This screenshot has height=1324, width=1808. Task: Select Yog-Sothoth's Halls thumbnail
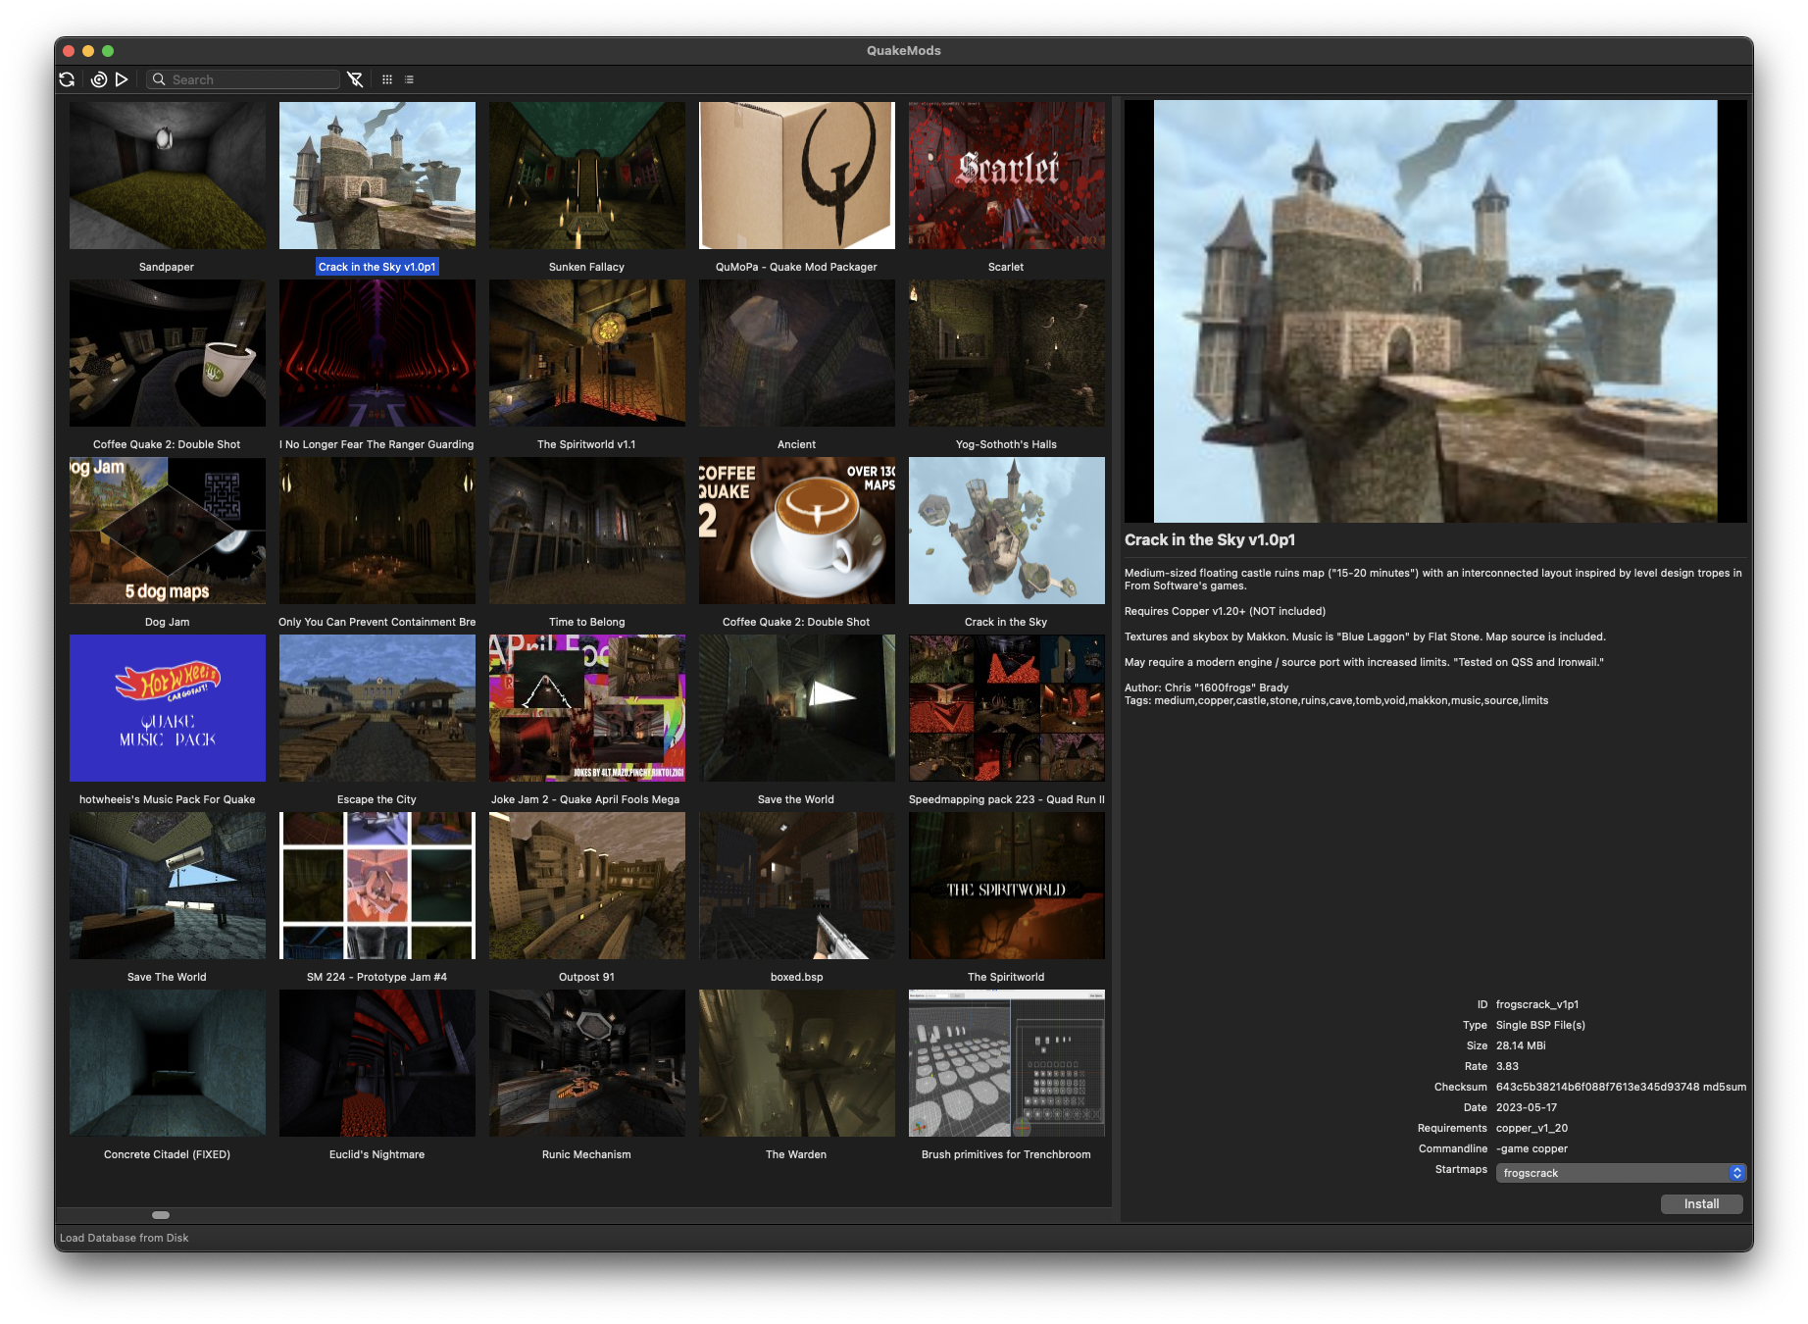1006,353
